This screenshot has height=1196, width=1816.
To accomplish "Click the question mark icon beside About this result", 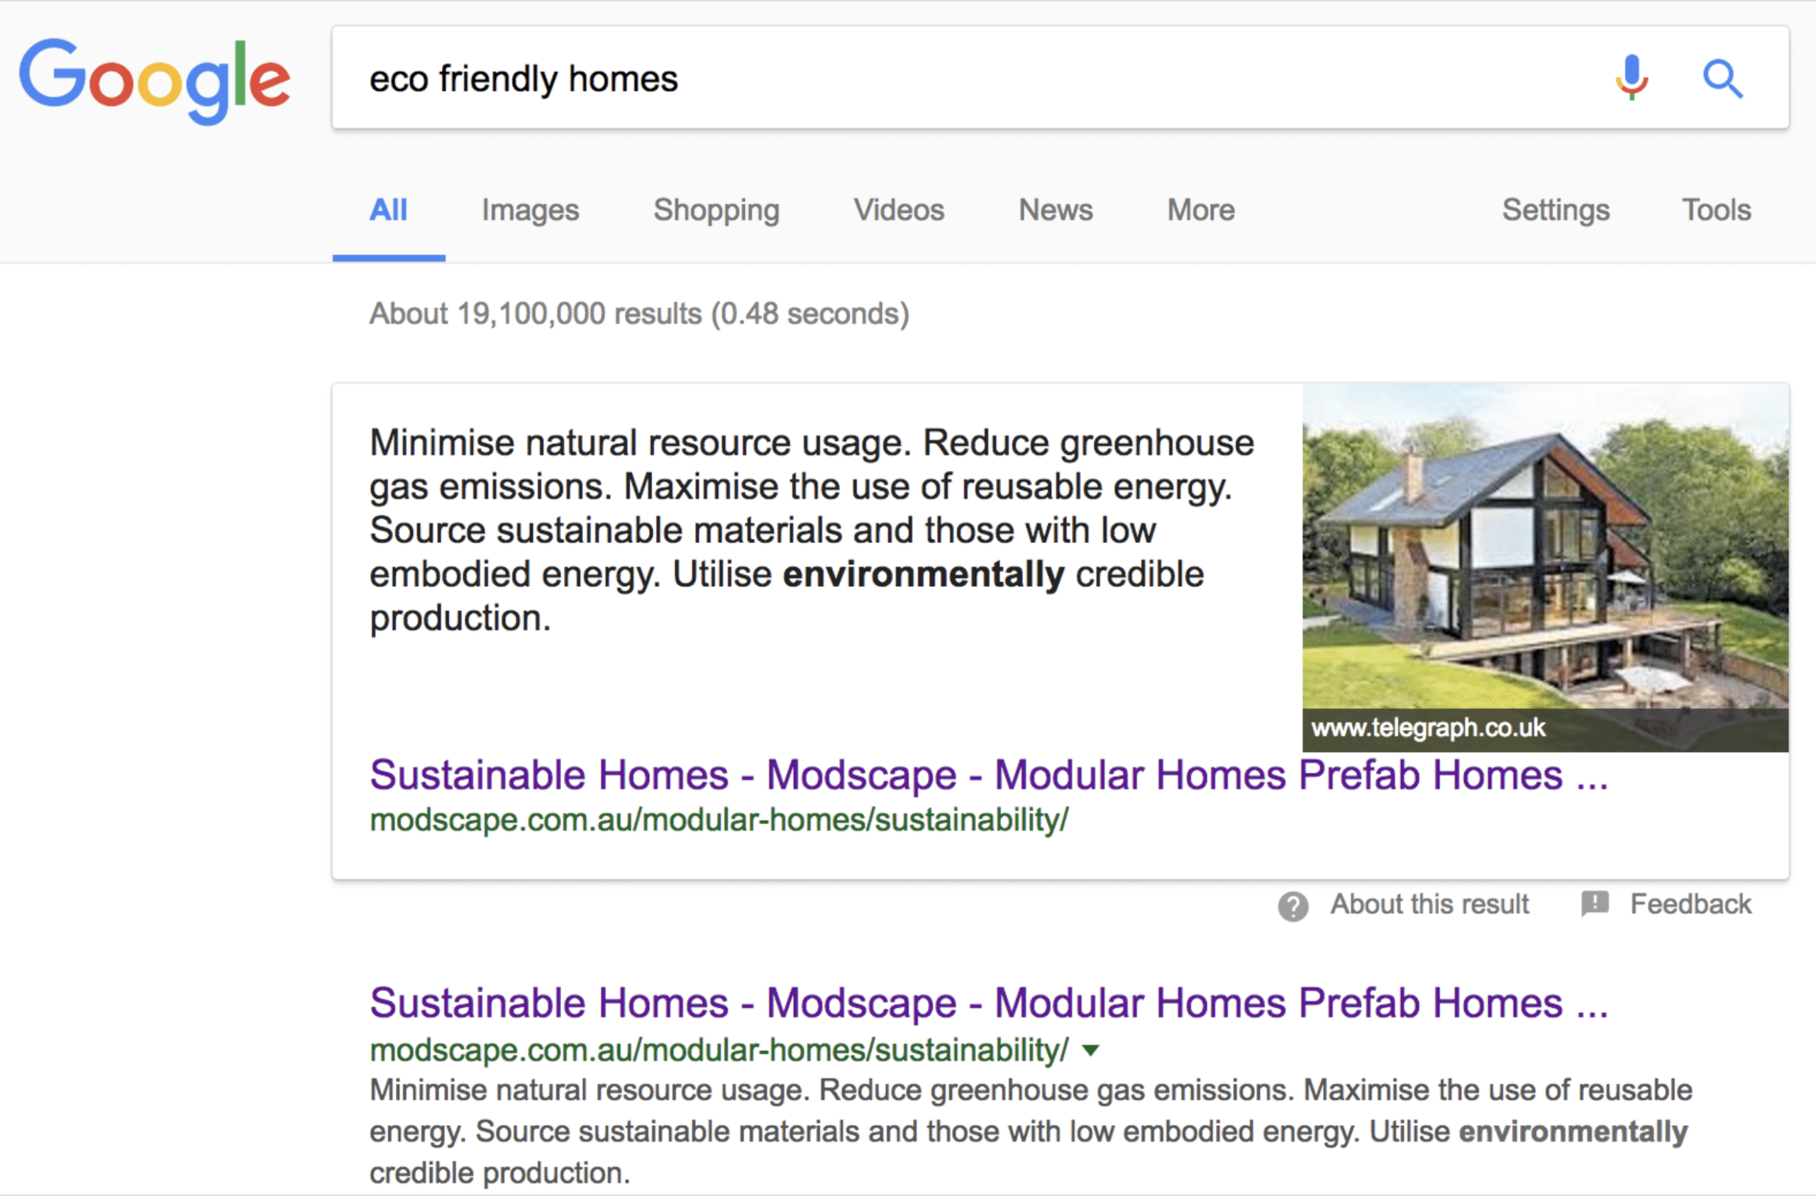I will (x=1293, y=906).
